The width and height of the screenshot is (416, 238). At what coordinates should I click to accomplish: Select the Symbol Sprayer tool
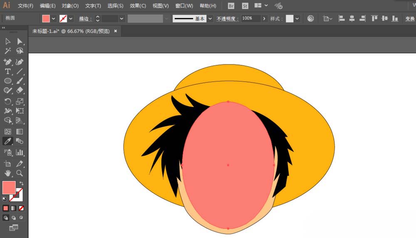click(x=7, y=152)
